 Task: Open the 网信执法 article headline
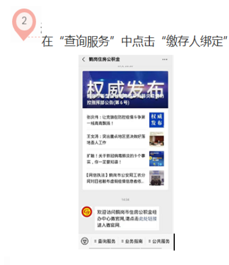[x=116, y=178]
